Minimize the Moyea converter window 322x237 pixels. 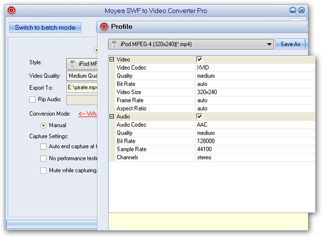[293, 11]
